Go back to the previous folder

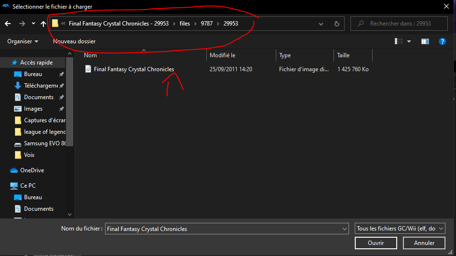8,24
